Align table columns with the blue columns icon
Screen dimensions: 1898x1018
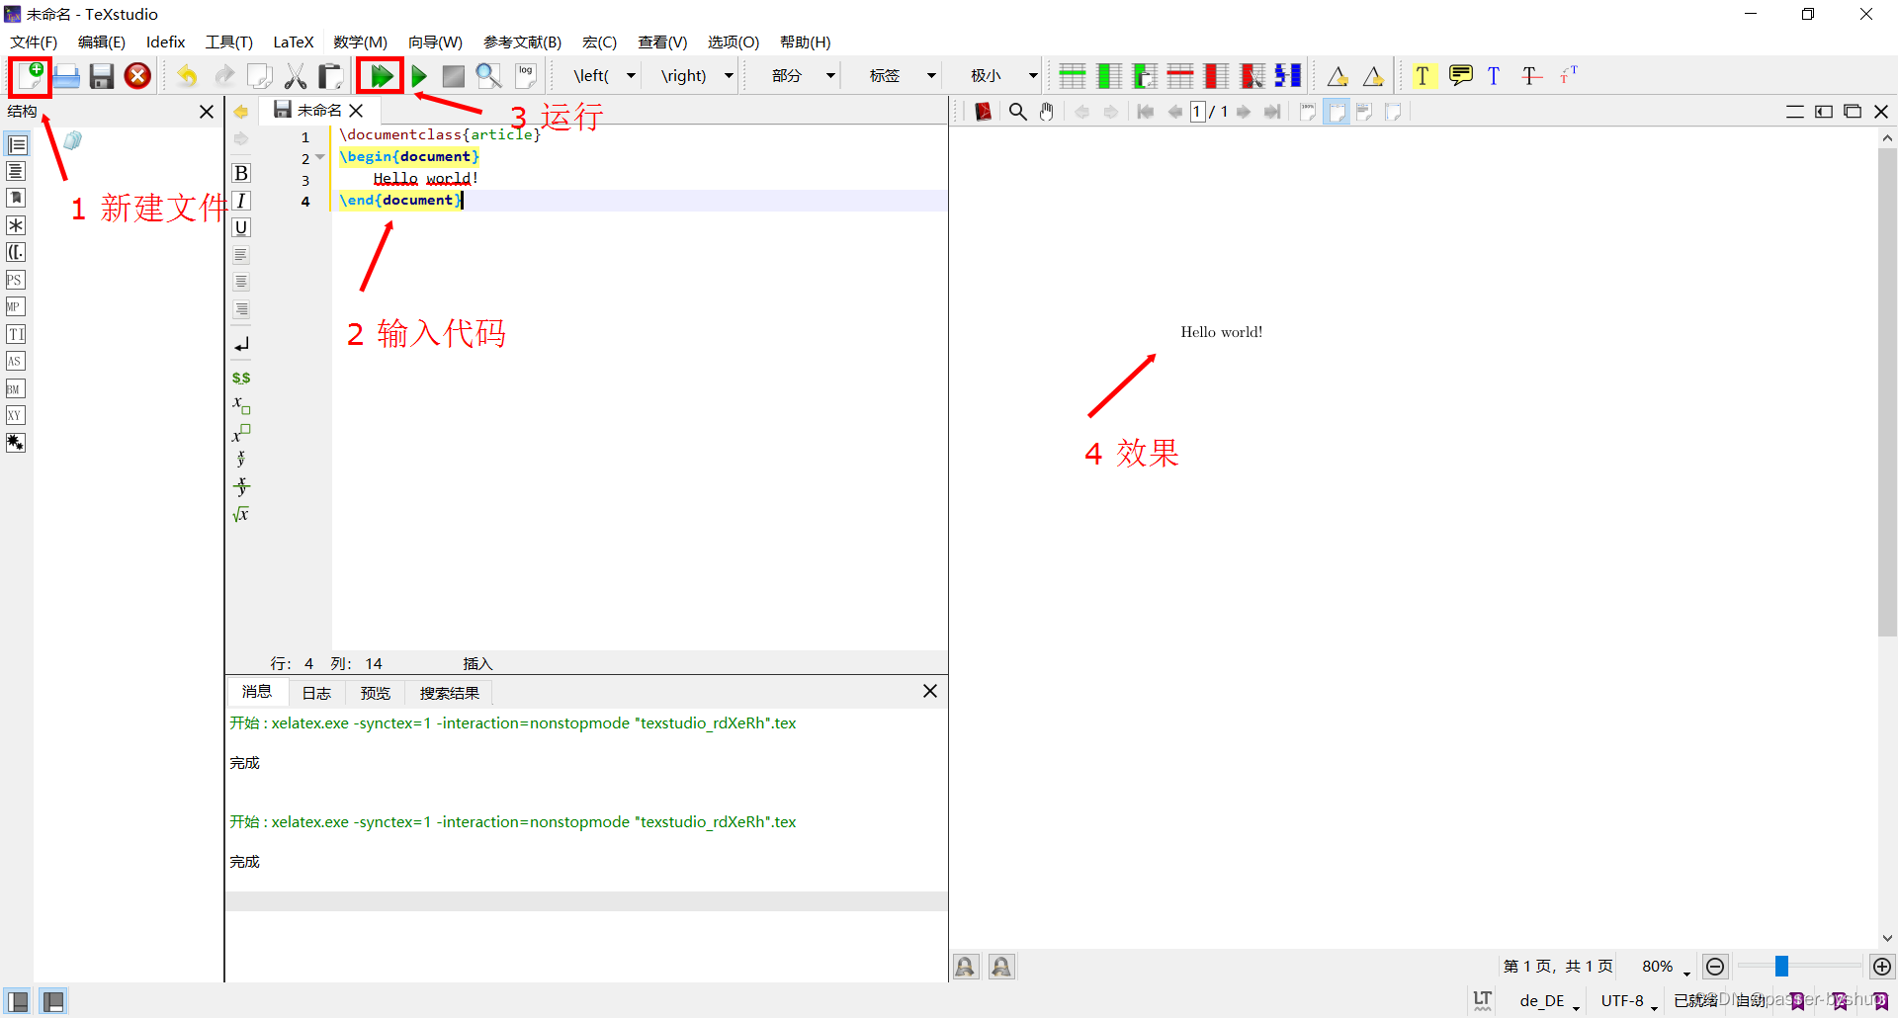coord(1288,76)
